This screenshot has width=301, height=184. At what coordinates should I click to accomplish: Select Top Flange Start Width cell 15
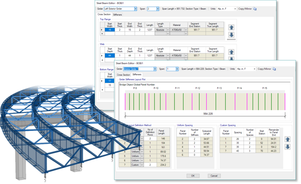110,30
